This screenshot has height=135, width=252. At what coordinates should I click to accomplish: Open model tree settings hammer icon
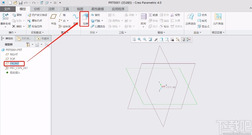pyautogui.click(x=28, y=44)
